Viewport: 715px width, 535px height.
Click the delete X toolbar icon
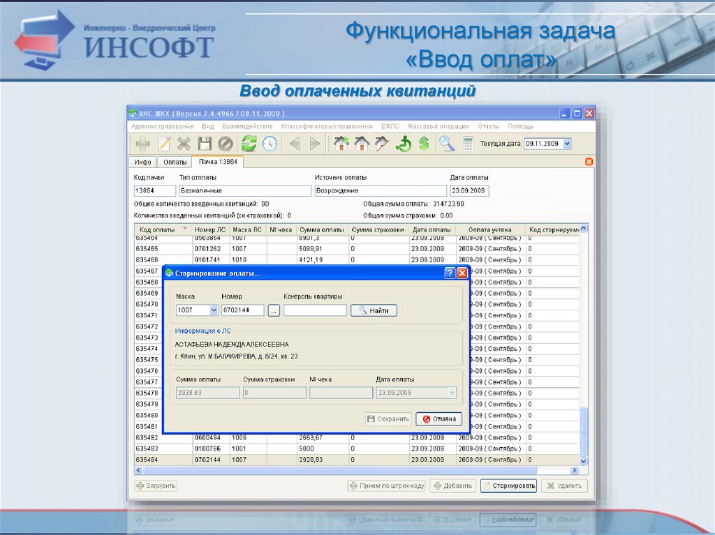point(184,144)
